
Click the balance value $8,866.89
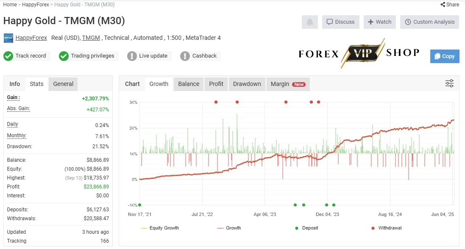pos(98,160)
